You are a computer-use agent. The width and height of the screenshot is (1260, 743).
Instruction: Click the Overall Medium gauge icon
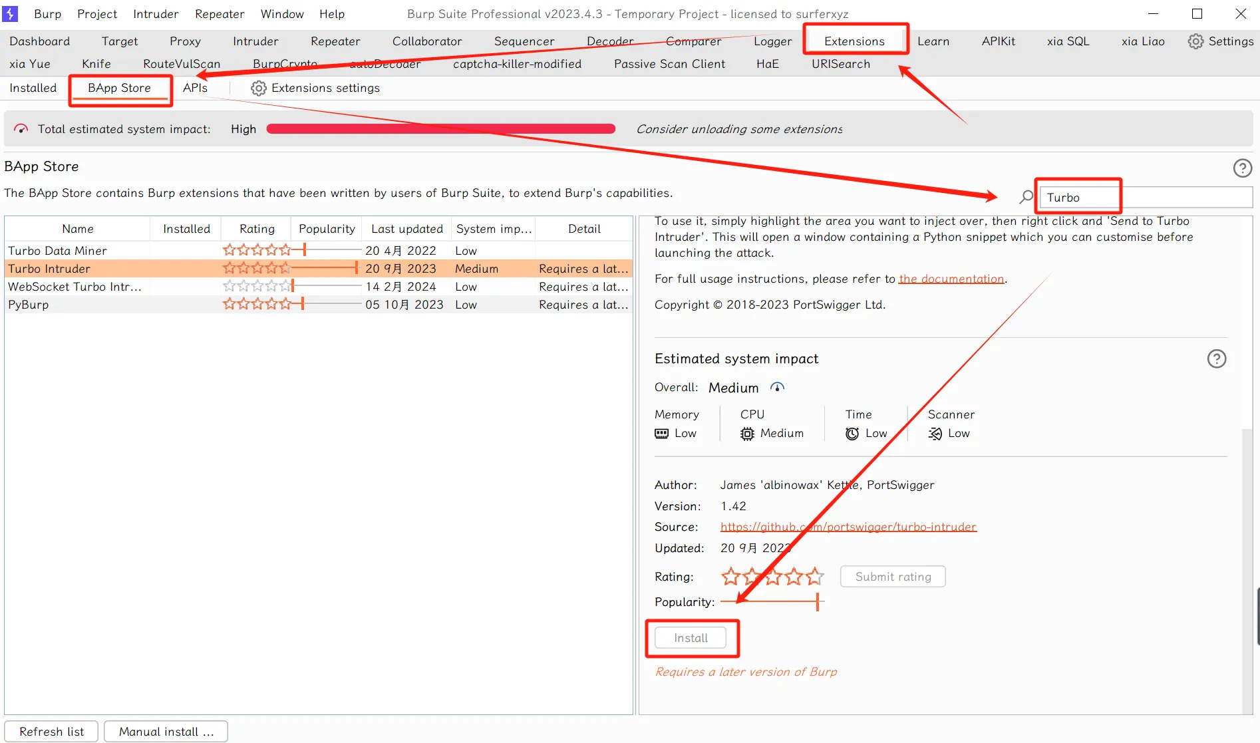[x=777, y=387]
